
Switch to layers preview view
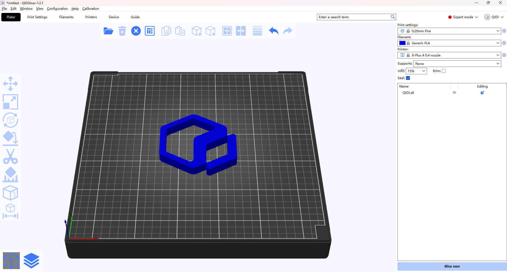click(x=31, y=260)
